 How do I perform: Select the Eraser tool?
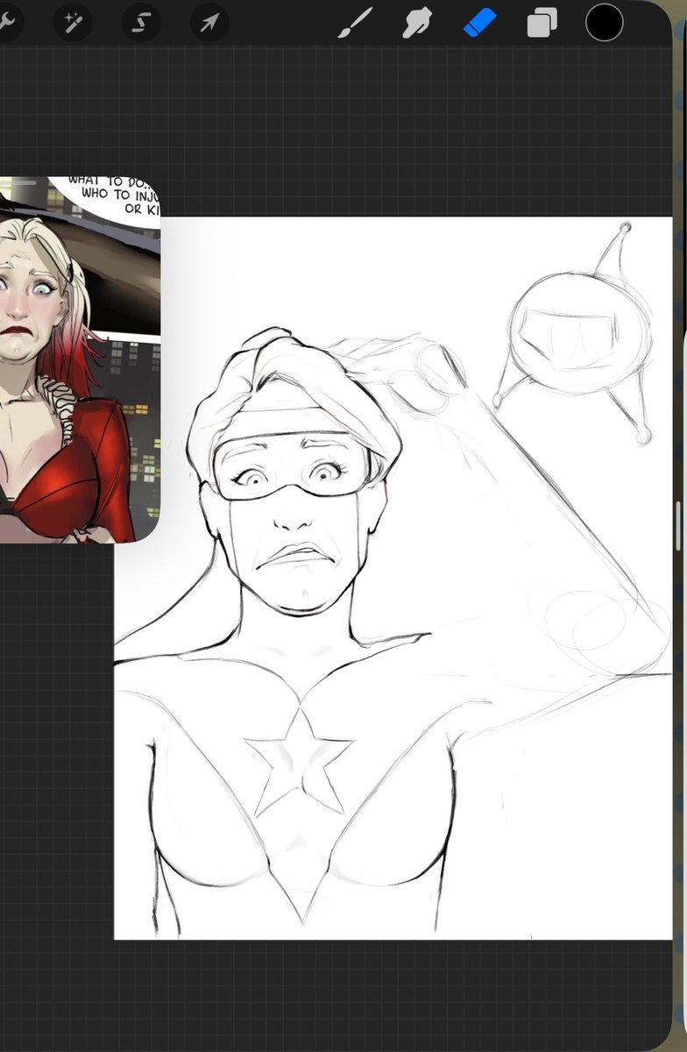479,24
